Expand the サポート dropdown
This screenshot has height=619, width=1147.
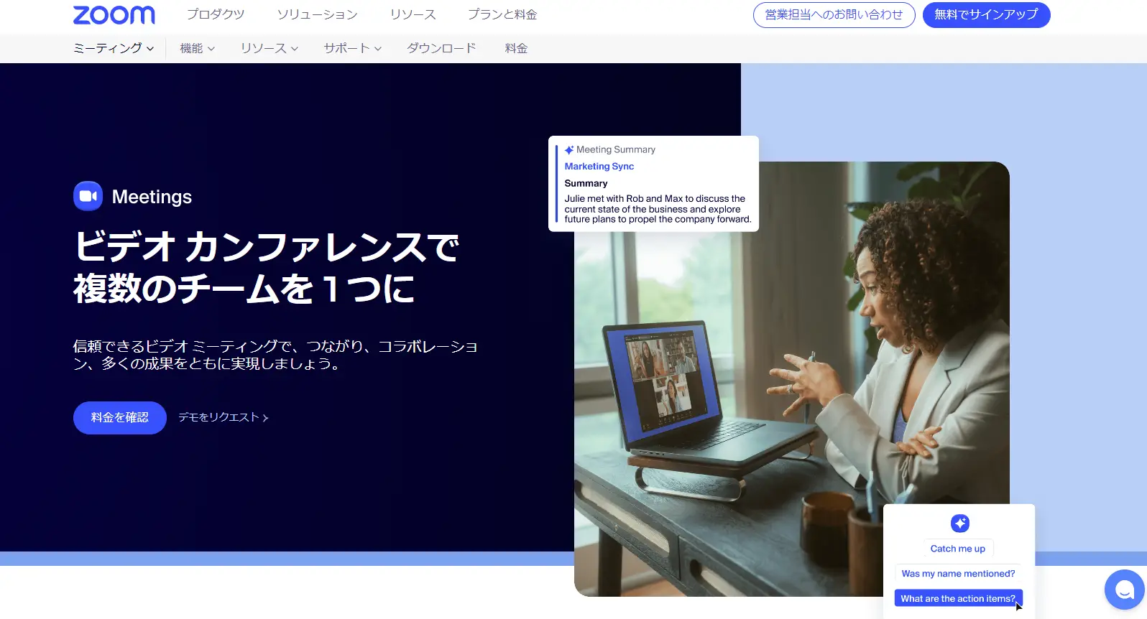[x=352, y=48]
